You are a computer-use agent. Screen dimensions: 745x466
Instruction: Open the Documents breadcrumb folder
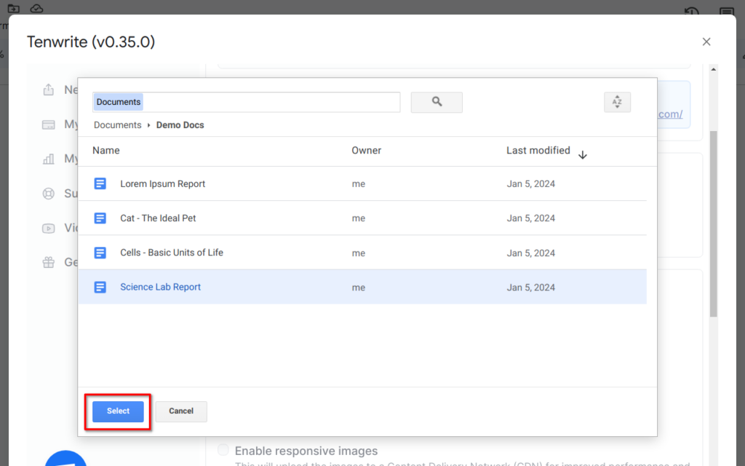pyautogui.click(x=117, y=125)
